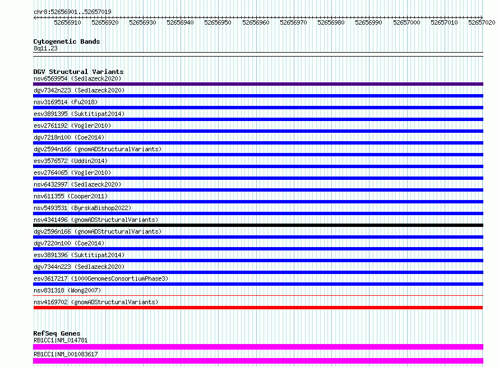Click esv2764065 (Vogler2010) label
The image size is (499, 367).
point(72,173)
